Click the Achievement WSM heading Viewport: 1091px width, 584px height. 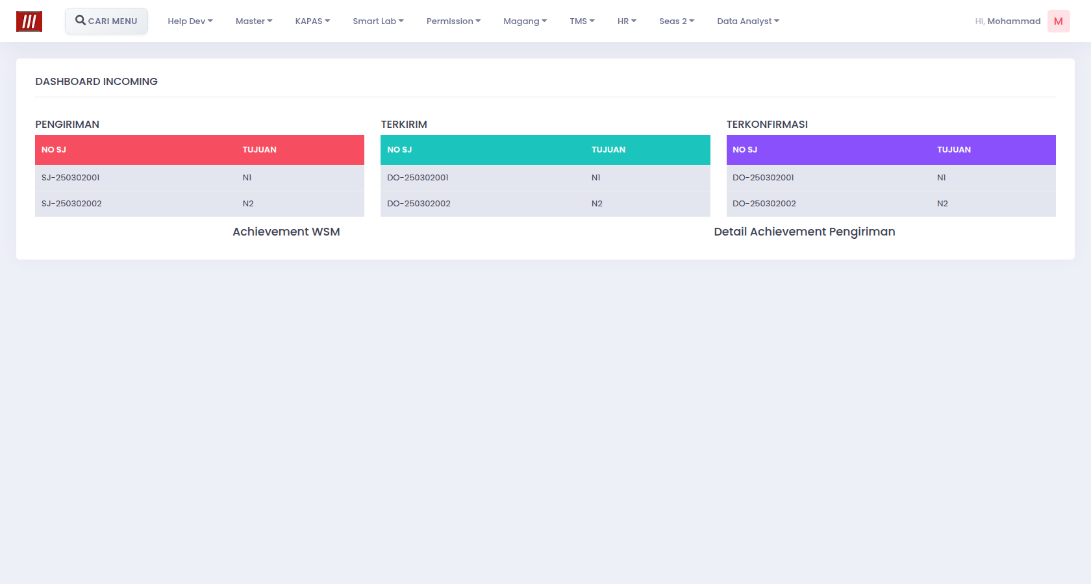(286, 232)
